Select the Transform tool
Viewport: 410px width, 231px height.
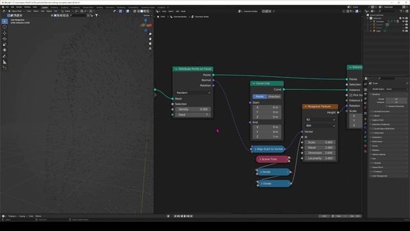(x=4, y=50)
